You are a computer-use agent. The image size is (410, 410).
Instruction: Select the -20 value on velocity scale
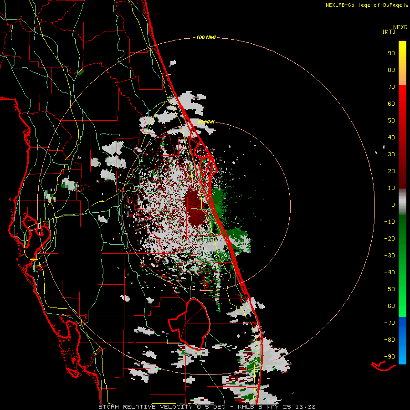point(389,238)
